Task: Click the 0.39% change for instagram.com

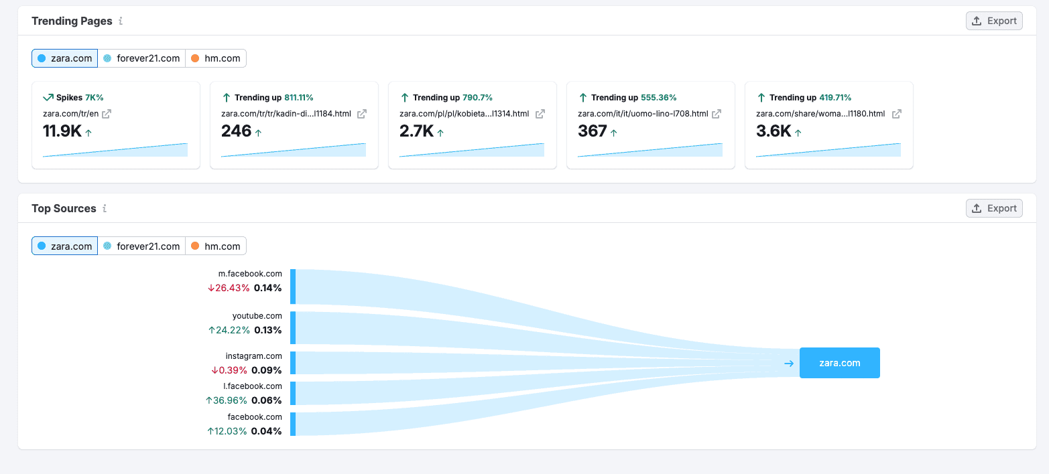Action: [228, 370]
